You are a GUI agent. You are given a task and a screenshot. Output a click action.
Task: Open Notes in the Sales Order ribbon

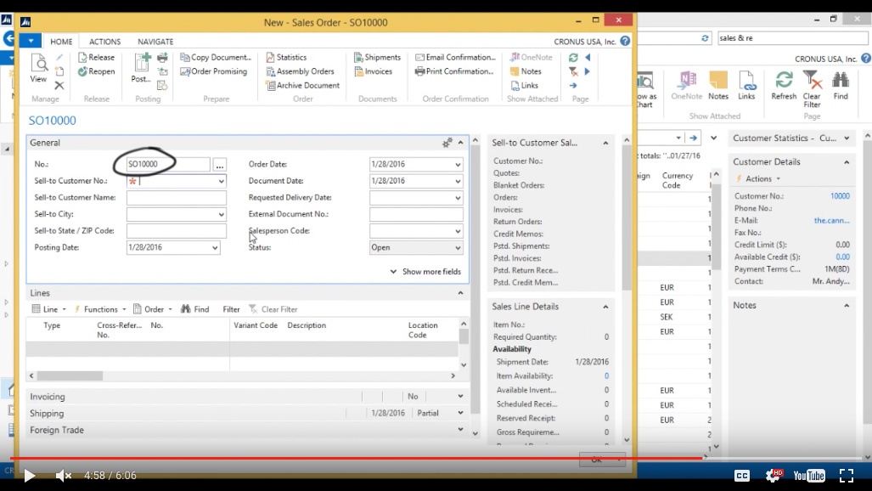tap(526, 71)
